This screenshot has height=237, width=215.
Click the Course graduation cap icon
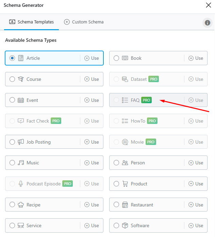coord(21,79)
